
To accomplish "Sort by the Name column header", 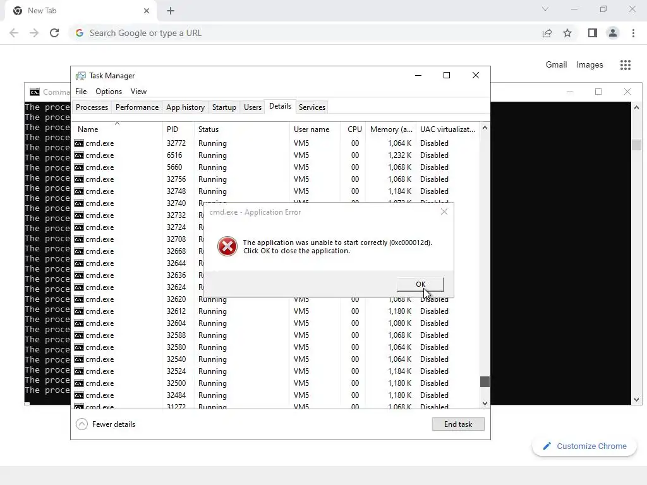I will click(x=117, y=129).
